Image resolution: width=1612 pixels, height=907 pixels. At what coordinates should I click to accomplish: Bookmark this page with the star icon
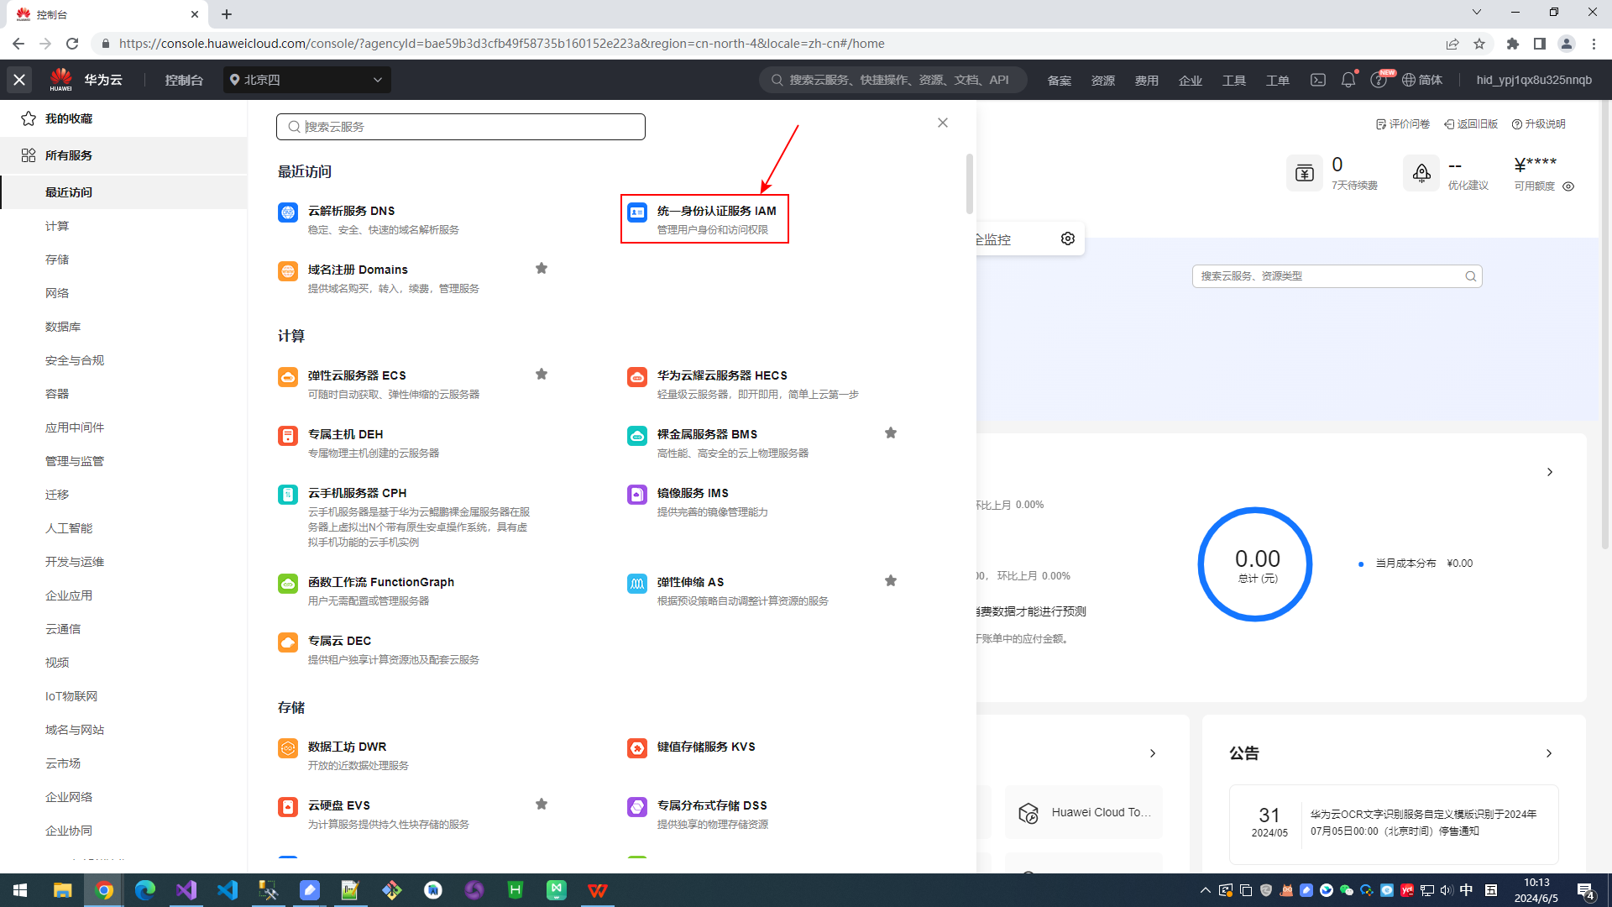[1479, 44]
